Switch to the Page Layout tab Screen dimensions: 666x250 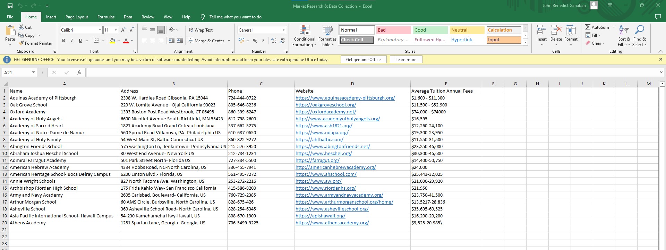[x=77, y=17]
